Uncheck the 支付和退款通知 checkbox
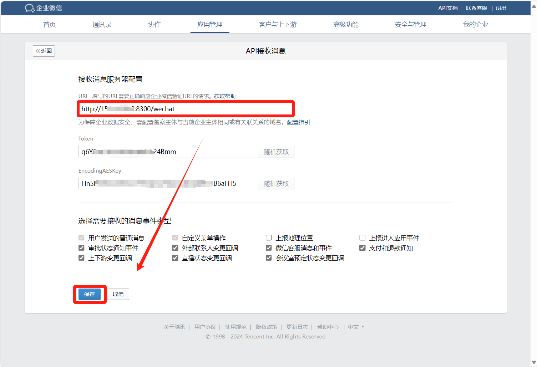The width and height of the screenshot is (537, 367). 363,248
